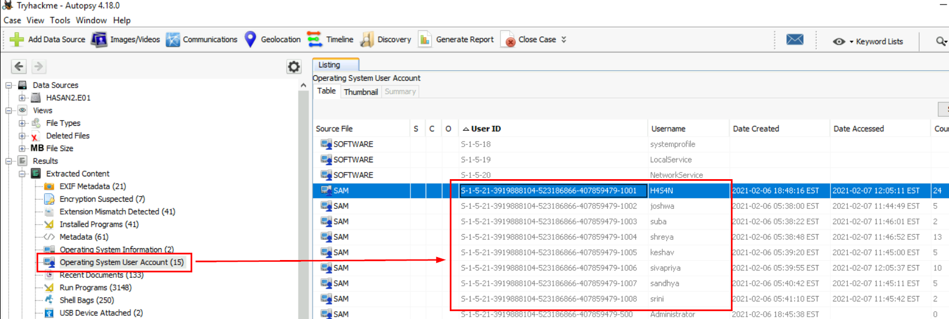
Task: Navigate back with left arrow
Action: 19,66
